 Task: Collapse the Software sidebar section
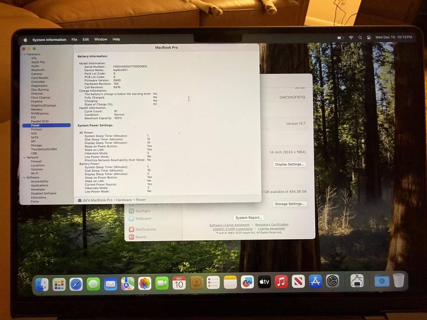pos(24,178)
